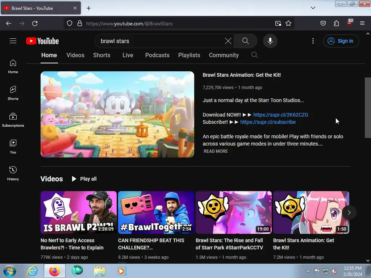
Task: Open the 19:00 Starr Park thumbnail
Action: (234, 212)
